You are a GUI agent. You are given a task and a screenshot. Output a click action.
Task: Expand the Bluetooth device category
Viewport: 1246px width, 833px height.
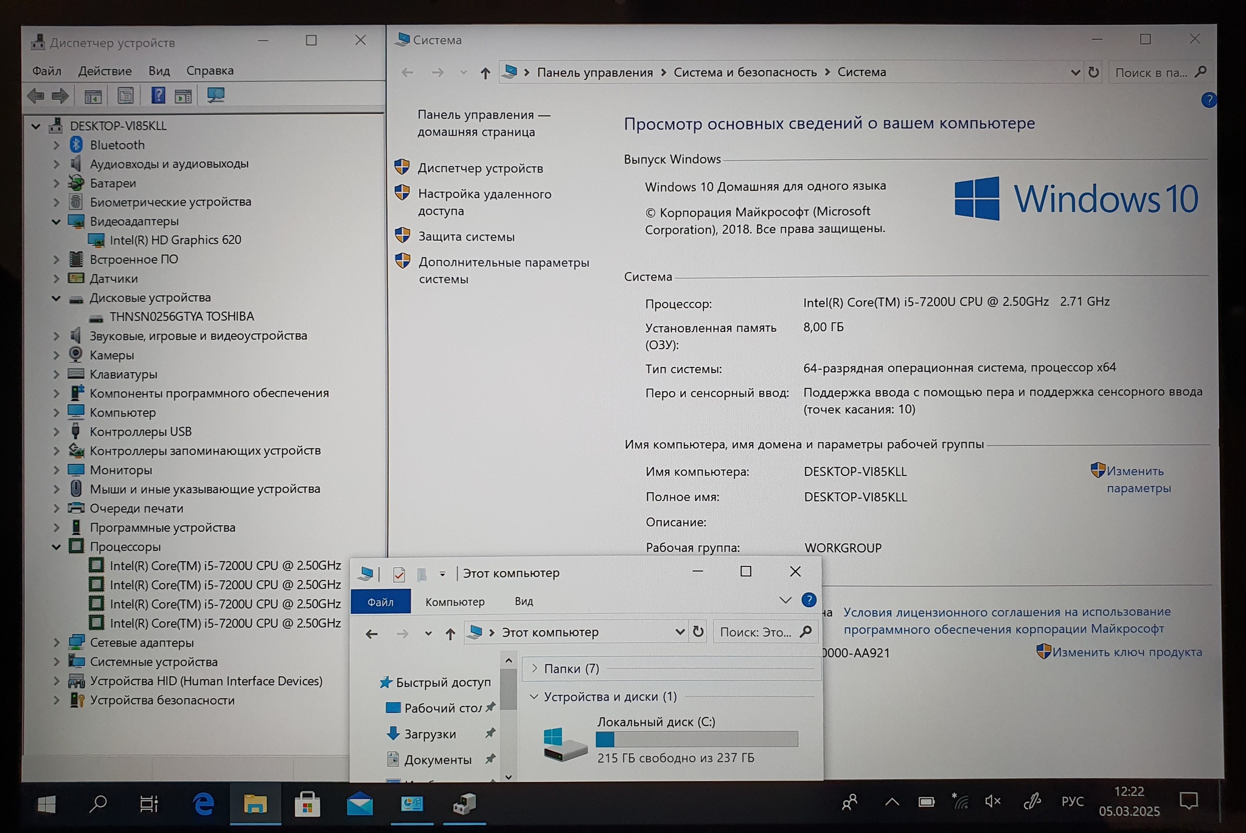[56, 145]
